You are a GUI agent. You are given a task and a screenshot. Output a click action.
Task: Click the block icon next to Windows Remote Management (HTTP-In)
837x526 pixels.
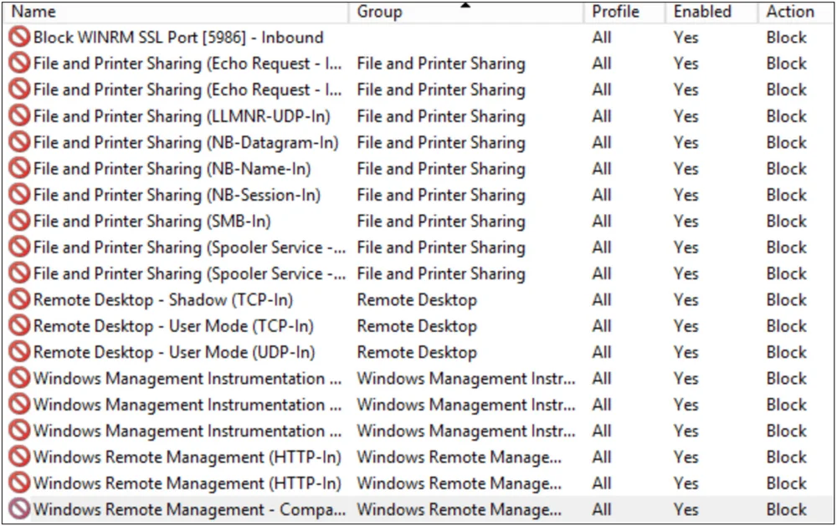20,457
